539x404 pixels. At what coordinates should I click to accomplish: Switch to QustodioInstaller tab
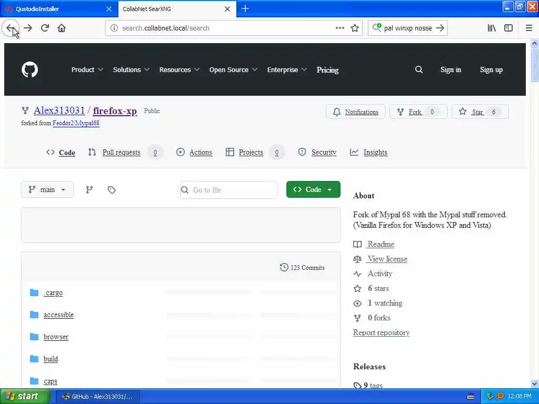[58, 9]
